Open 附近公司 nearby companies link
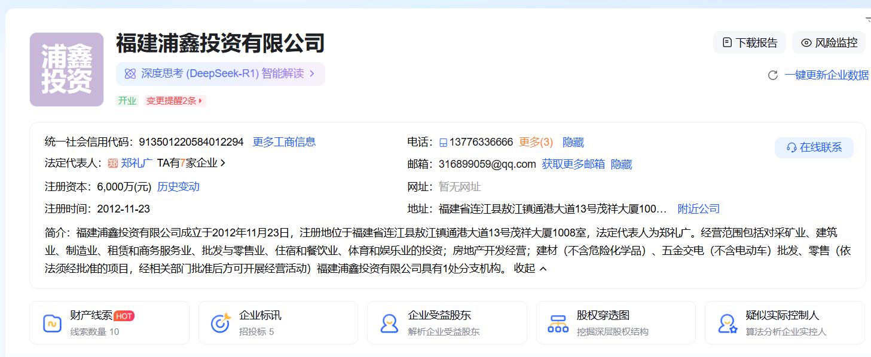The height and width of the screenshot is (357, 871). pyautogui.click(x=698, y=209)
